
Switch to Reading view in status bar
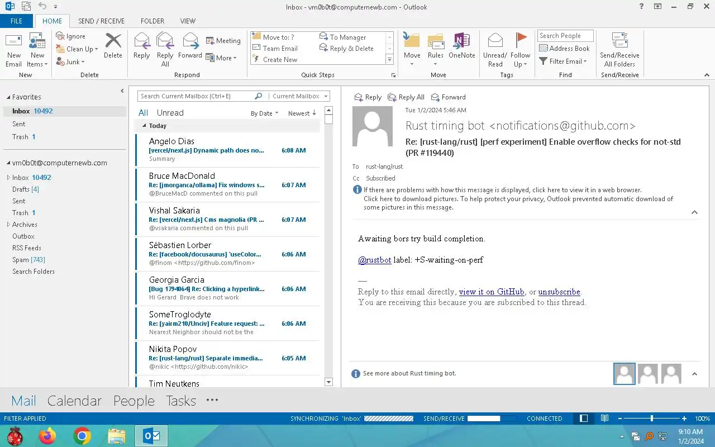point(604,419)
